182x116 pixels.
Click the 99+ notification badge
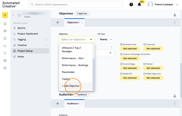click(x=142, y=2)
